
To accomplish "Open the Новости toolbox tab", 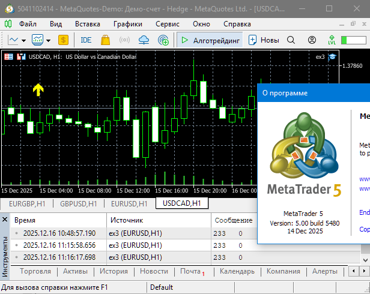I will coord(154,271).
